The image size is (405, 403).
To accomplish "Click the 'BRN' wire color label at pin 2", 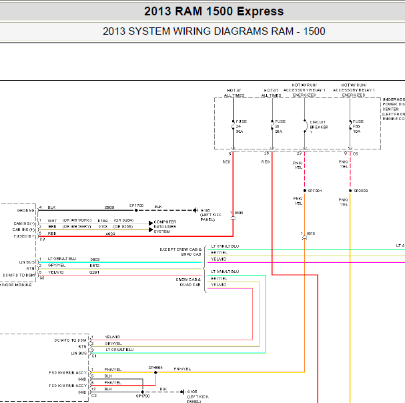I will (52, 227).
